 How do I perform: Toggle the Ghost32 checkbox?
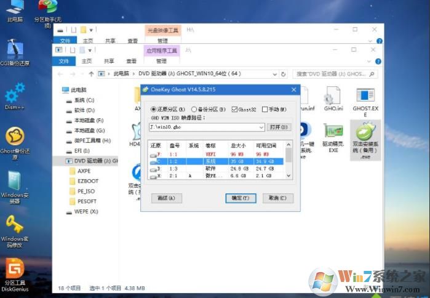(244, 109)
